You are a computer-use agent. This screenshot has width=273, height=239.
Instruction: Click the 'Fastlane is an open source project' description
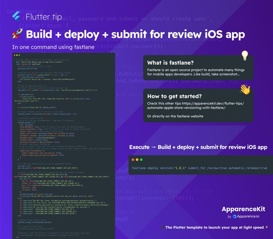click(196, 72)
